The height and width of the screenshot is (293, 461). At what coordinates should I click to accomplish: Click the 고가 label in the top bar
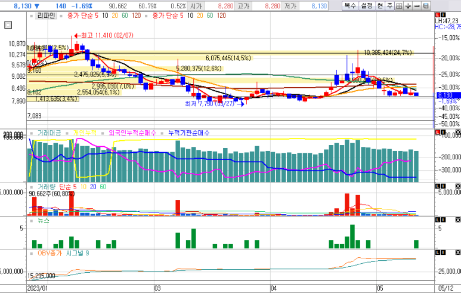243,6
